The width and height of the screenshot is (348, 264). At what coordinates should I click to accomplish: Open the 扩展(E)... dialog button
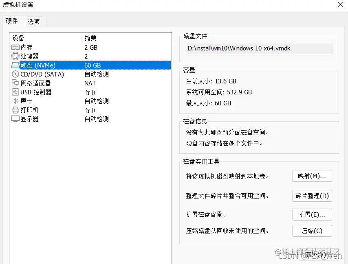point(312,214)
